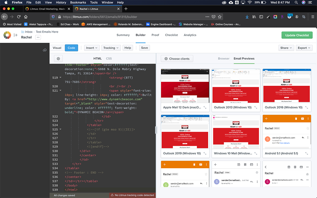Image resolution: width=317 pixels, height=198 pixels.
Task: Select the HTML code tab
Action: pos(97,59)
